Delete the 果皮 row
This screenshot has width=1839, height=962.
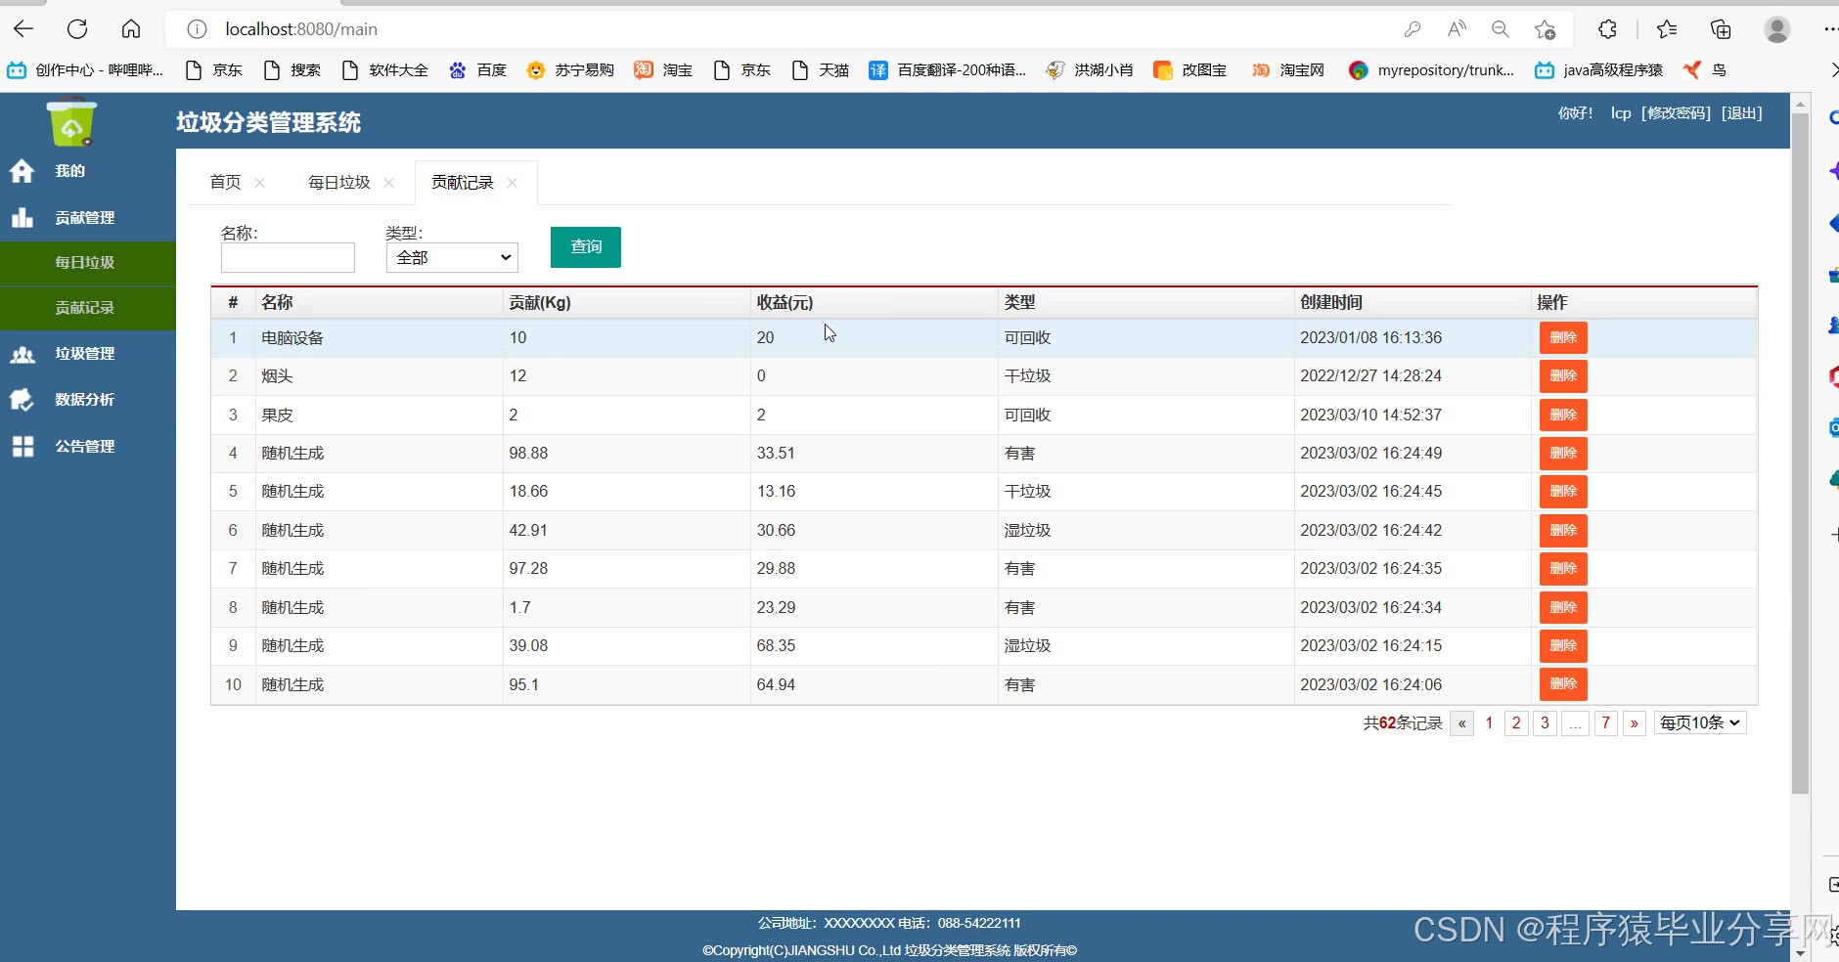tap(1563, 415)
